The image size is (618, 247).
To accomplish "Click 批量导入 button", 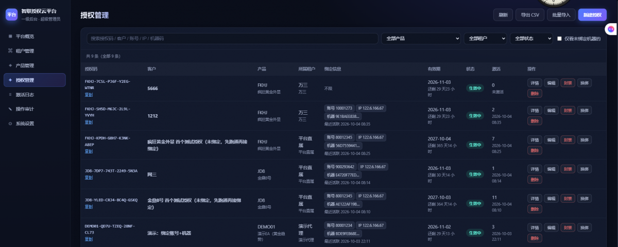I will click(561, 15).
